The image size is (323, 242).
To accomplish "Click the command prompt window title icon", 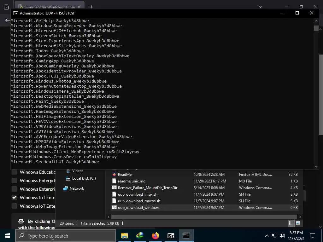I will pos(16,13).
